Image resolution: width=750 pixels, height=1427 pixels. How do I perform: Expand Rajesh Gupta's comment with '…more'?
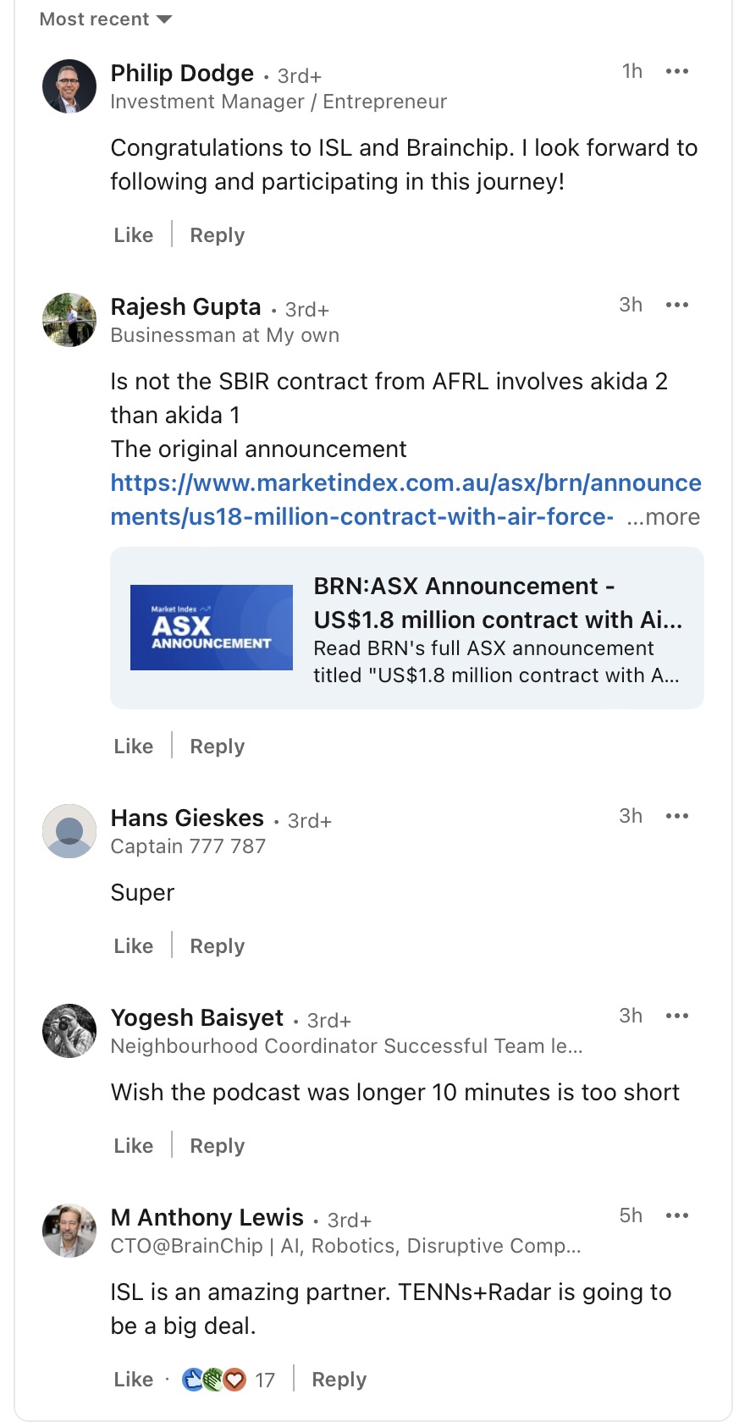(664, 517)
